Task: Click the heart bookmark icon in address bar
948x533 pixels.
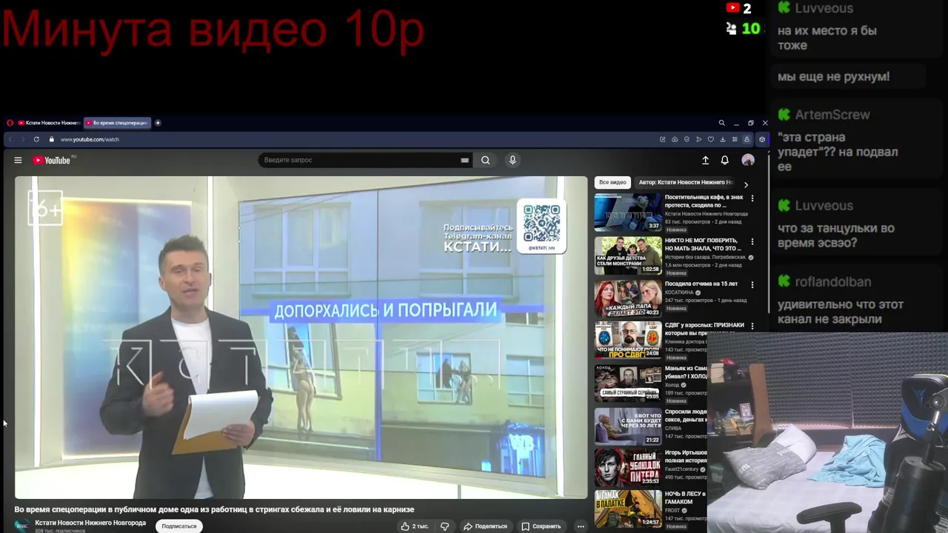Action: [711, 139]
